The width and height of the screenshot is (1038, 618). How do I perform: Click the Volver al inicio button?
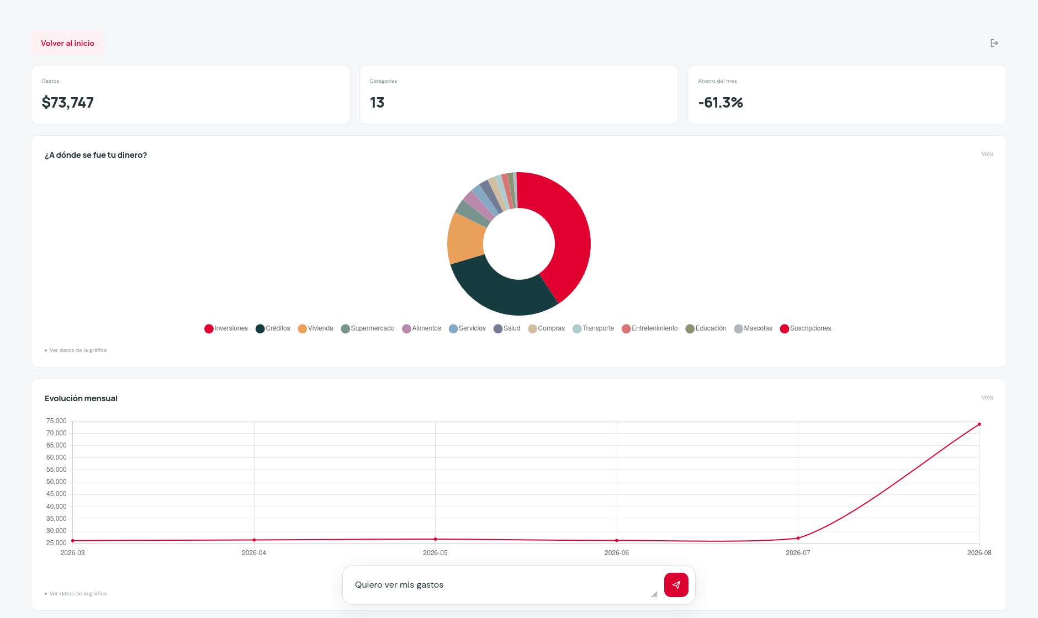click(67, 43)
